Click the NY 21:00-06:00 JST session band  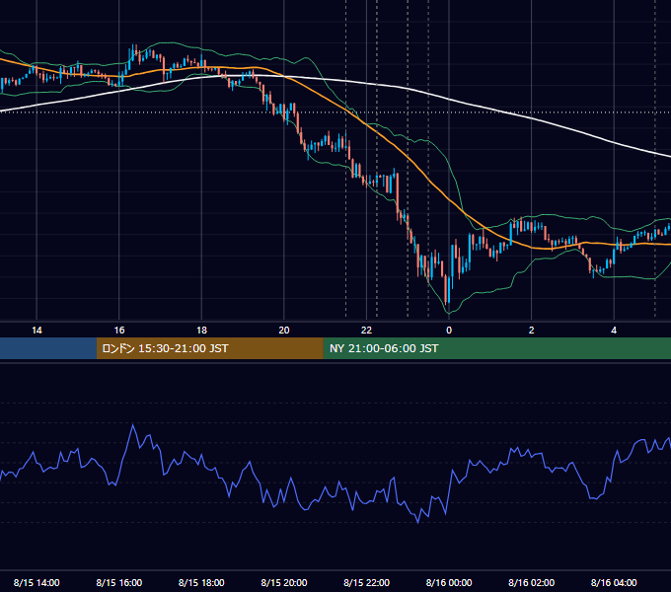496,348
